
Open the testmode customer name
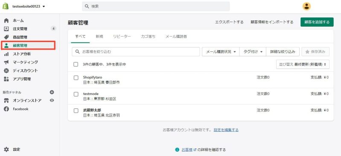point(90,94)
